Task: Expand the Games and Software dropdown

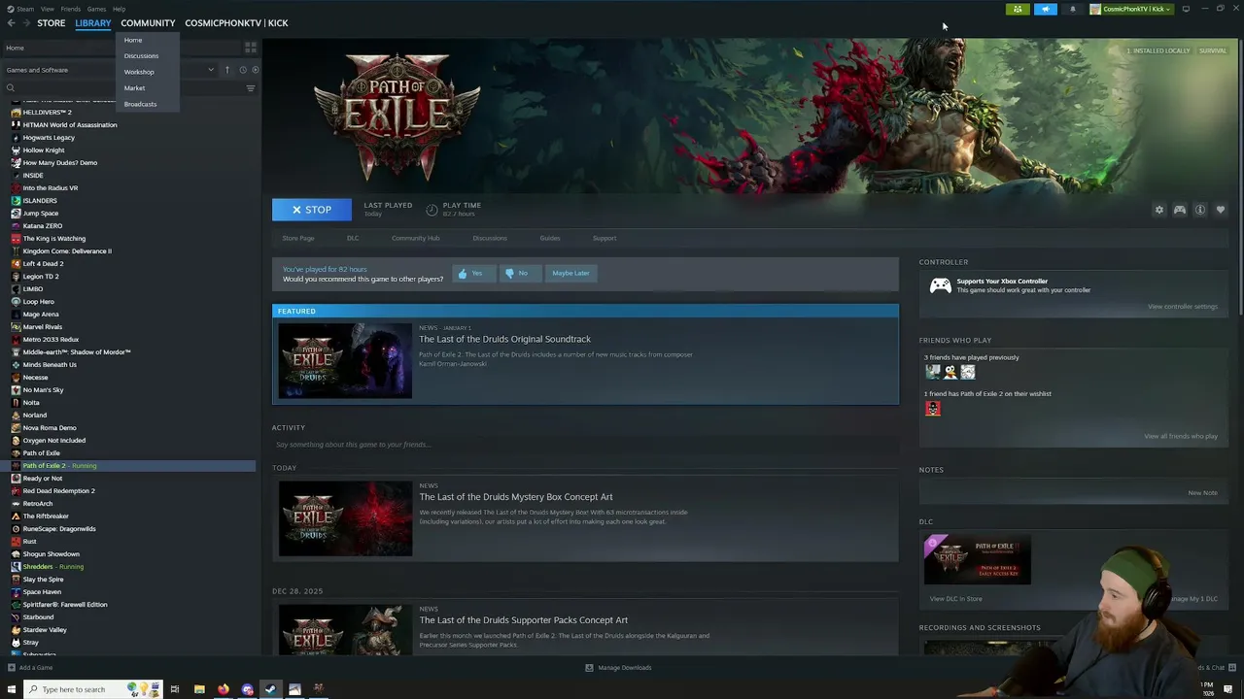Action: pos(211,70)
